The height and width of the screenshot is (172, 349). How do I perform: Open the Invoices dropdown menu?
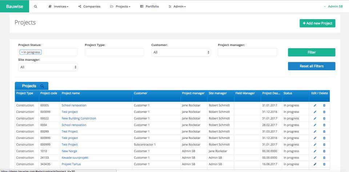click(59, 7)
